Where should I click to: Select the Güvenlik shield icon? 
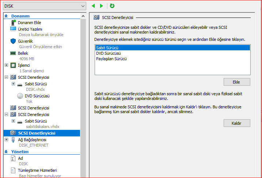point(13,41)
